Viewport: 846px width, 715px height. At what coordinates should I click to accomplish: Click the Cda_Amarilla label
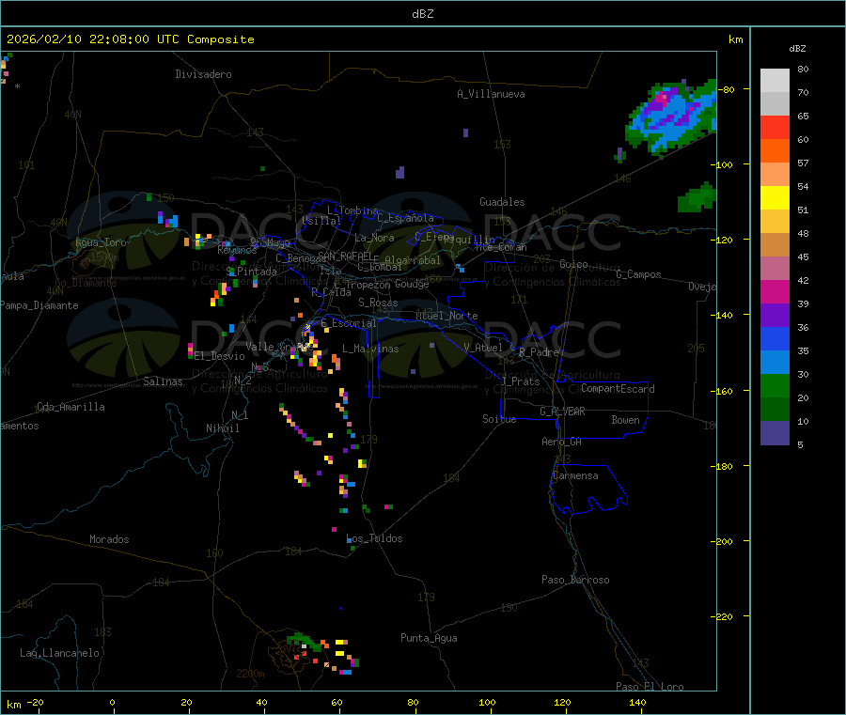tap(70, 407)
